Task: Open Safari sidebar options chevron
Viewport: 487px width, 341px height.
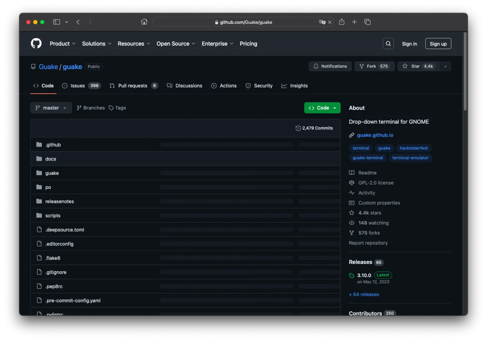Action: tap(67, 22)
